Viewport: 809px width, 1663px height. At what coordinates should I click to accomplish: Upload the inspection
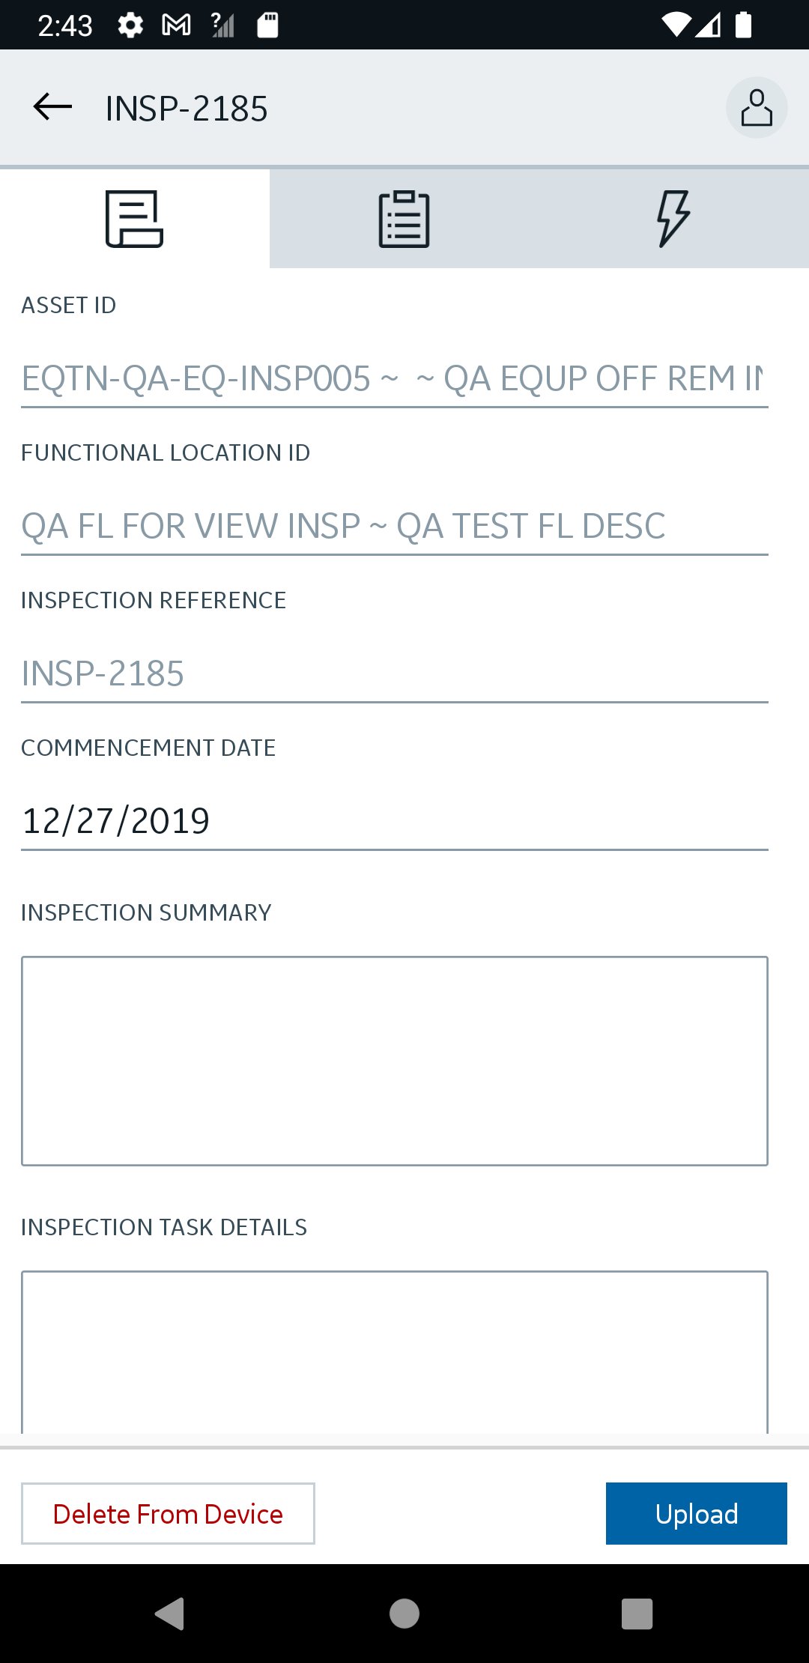[696, 1513]
